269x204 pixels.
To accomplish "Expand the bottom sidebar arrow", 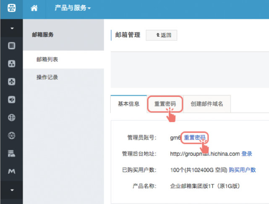I will pos(12,190).
